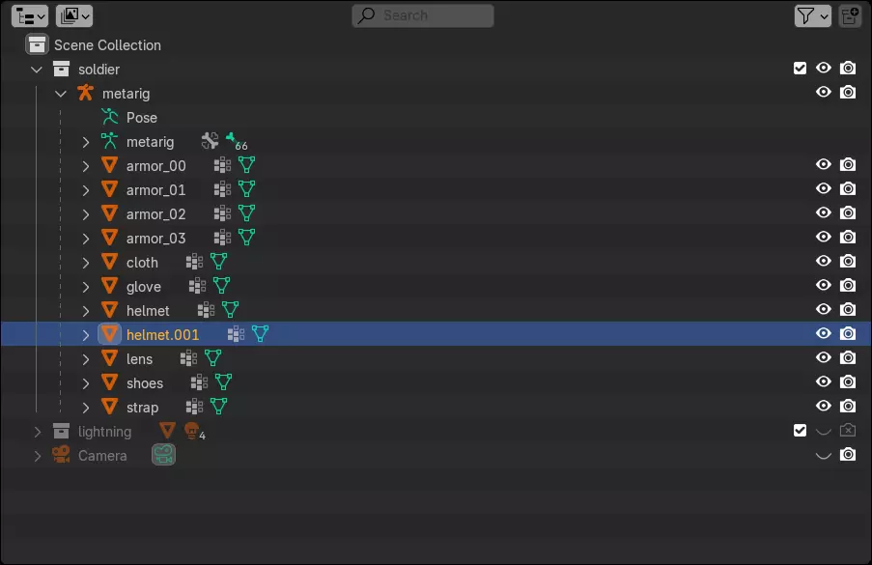This screenshot has width=872, height=565.
Task: Click the metarig armature data icon
Action: coord(109,142)
